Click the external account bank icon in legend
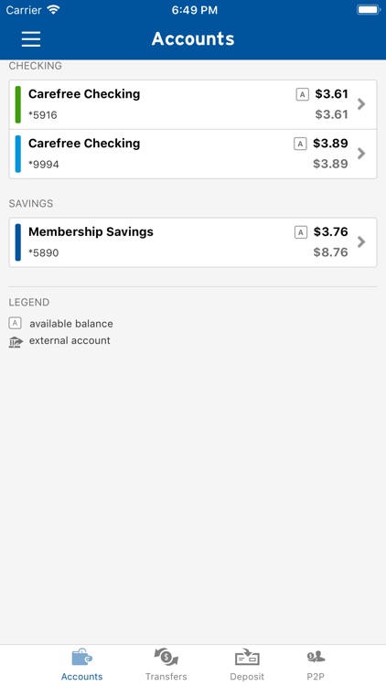386x686 pixels. tap(16, 342)
